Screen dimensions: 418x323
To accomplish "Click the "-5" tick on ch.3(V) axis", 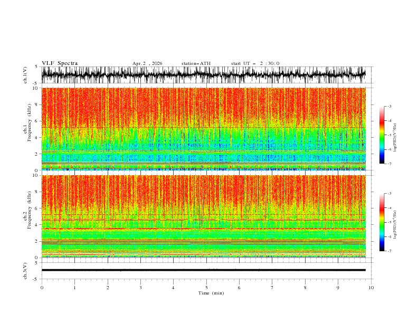I will pos(36,279).
